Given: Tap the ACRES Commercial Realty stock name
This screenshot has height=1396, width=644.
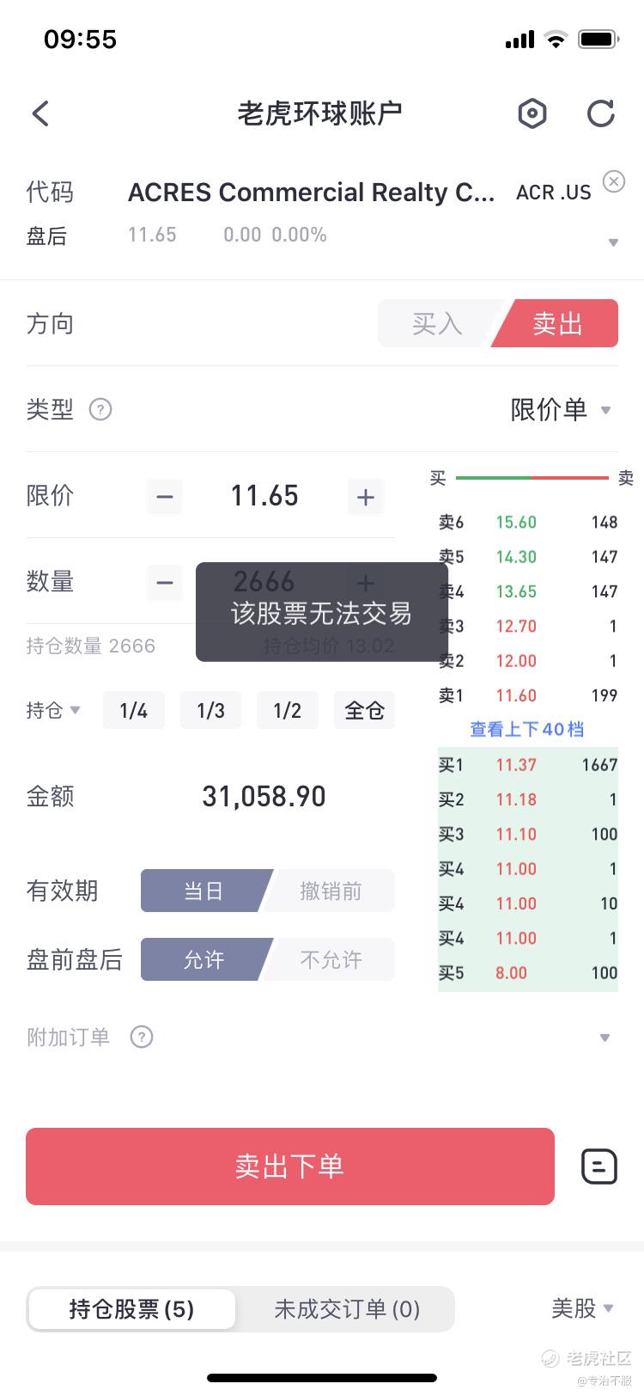Looking at the screenshot, I should (311, 193).
